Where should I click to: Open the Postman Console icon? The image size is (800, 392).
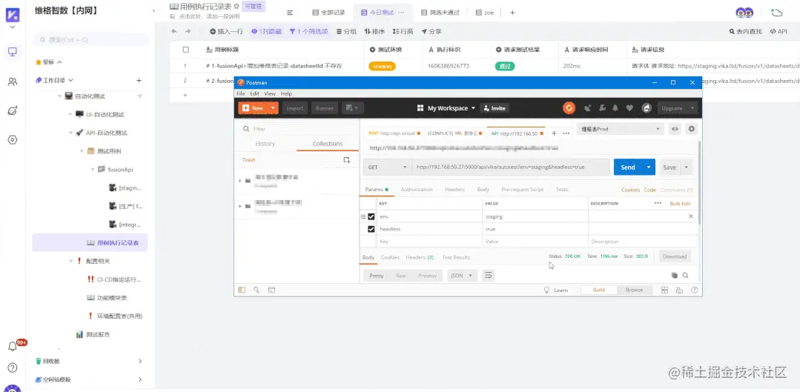tap(271, 290)
